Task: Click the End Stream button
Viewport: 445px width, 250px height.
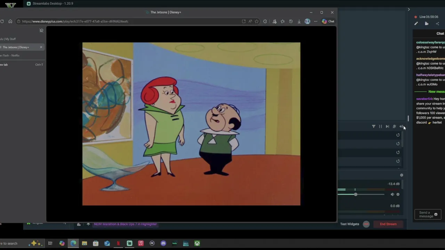Action: coord(388,224)
